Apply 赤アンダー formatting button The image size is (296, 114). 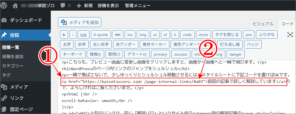point(126,44)
